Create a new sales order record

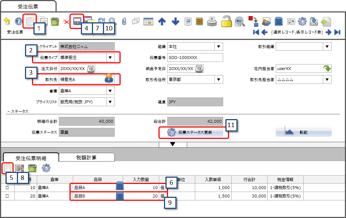click(29, 21)
